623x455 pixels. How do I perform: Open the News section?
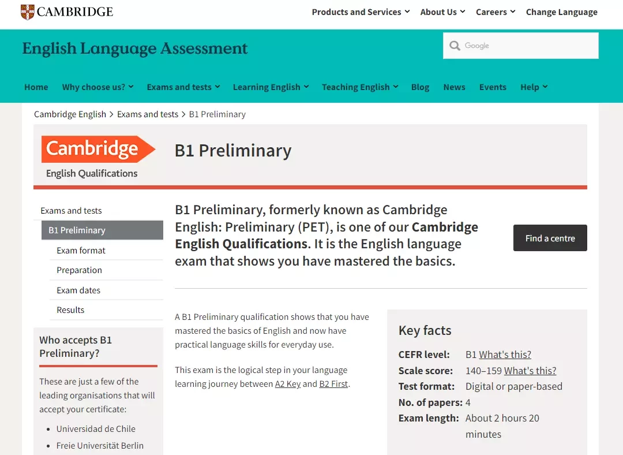pyautogui.click(x=454, y=87)
